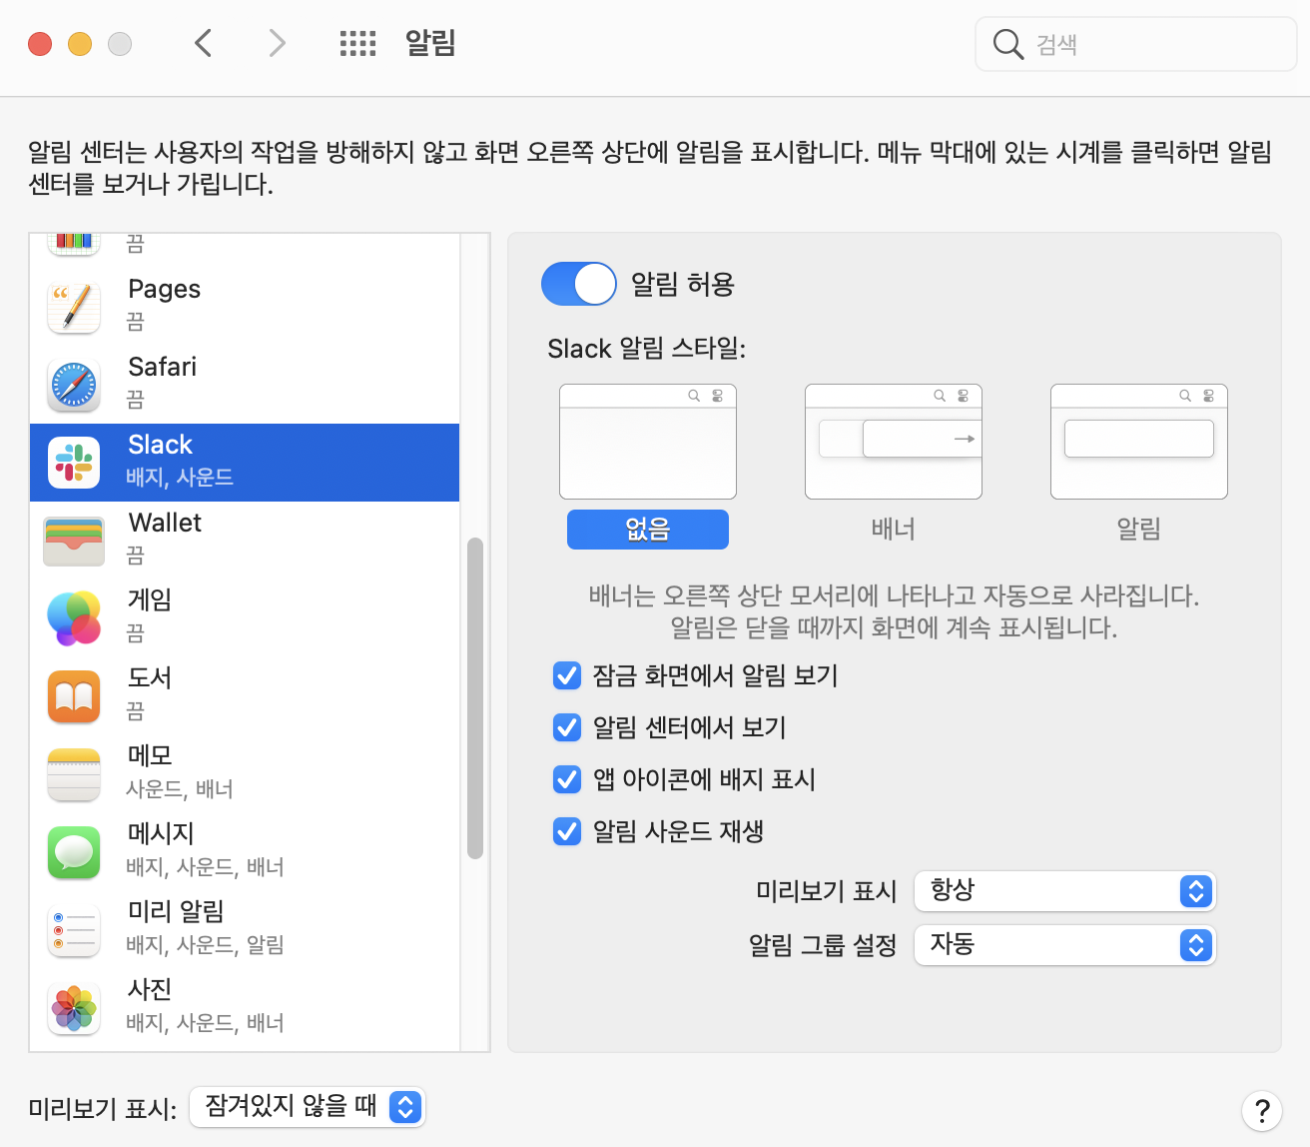Click the Slack row name

[x=160, y=445]
